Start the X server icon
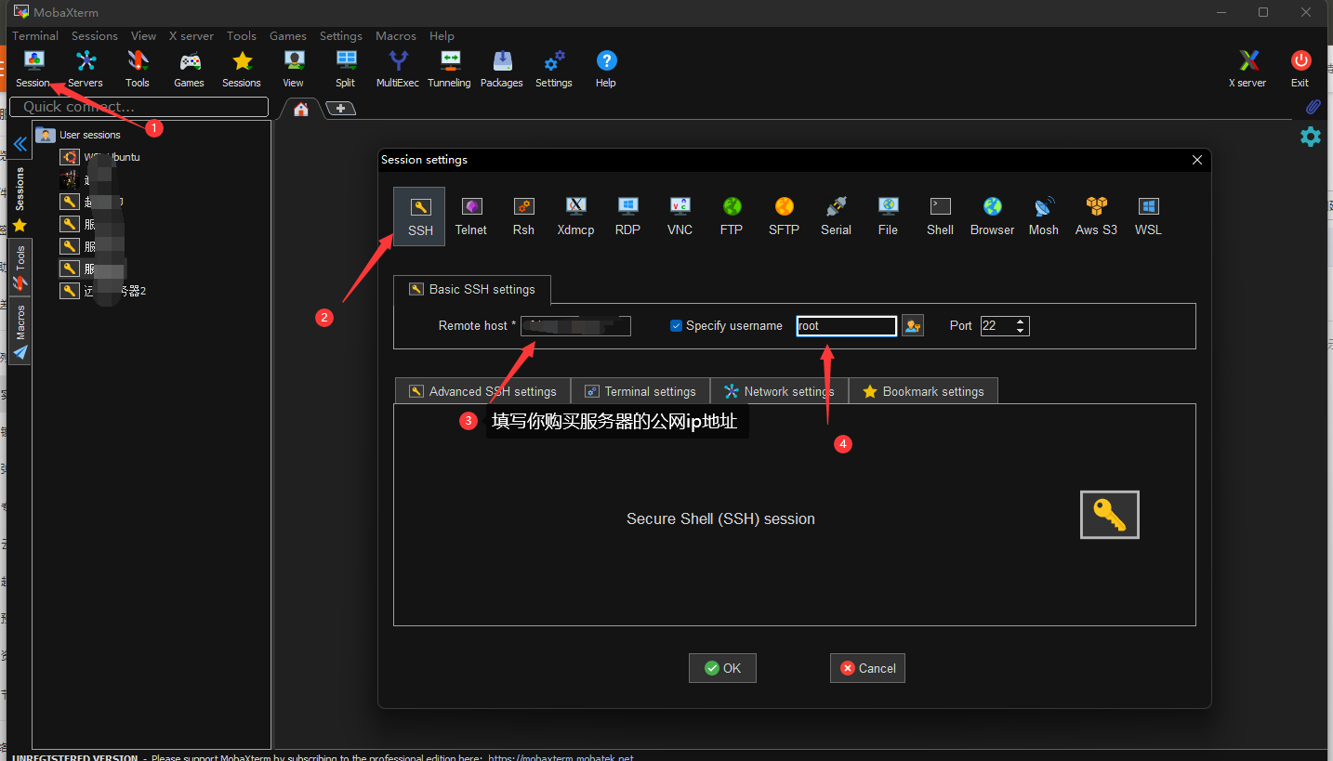 tap(1247, 69)
